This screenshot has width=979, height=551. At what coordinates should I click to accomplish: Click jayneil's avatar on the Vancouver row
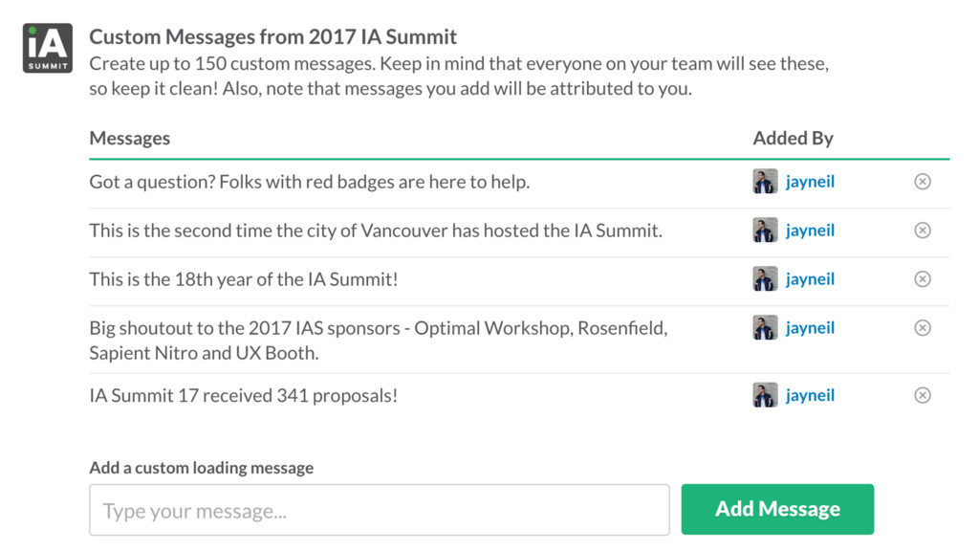point(765,230)
